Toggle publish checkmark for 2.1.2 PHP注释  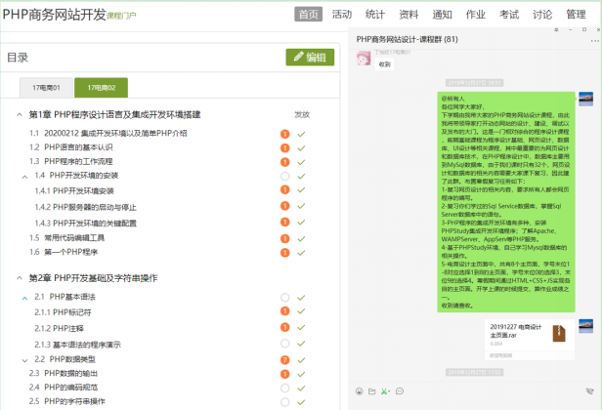pyautogui.click(x=302, y=328)
